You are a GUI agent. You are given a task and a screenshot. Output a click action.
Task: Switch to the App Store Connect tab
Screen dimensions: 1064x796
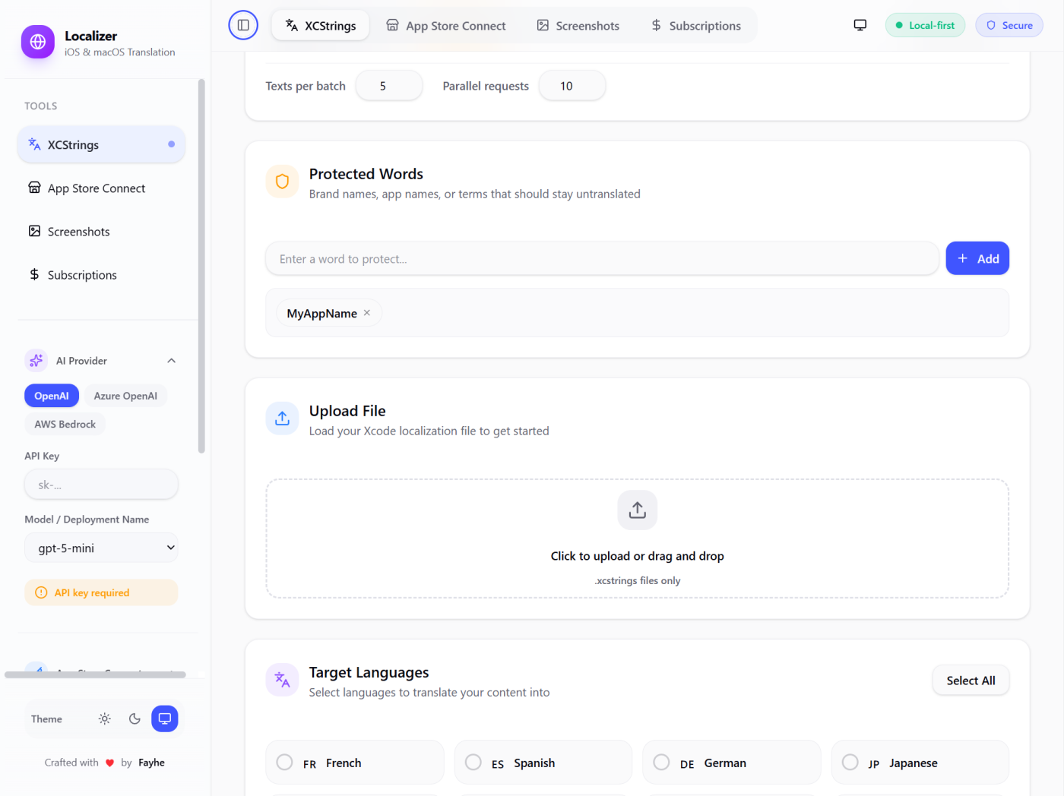pos(445,26)
